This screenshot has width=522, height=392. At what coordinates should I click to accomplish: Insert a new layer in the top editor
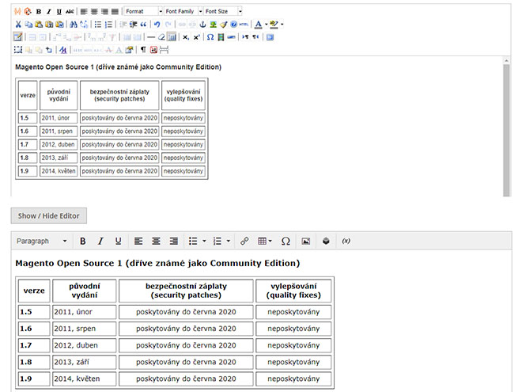(18, 50)
